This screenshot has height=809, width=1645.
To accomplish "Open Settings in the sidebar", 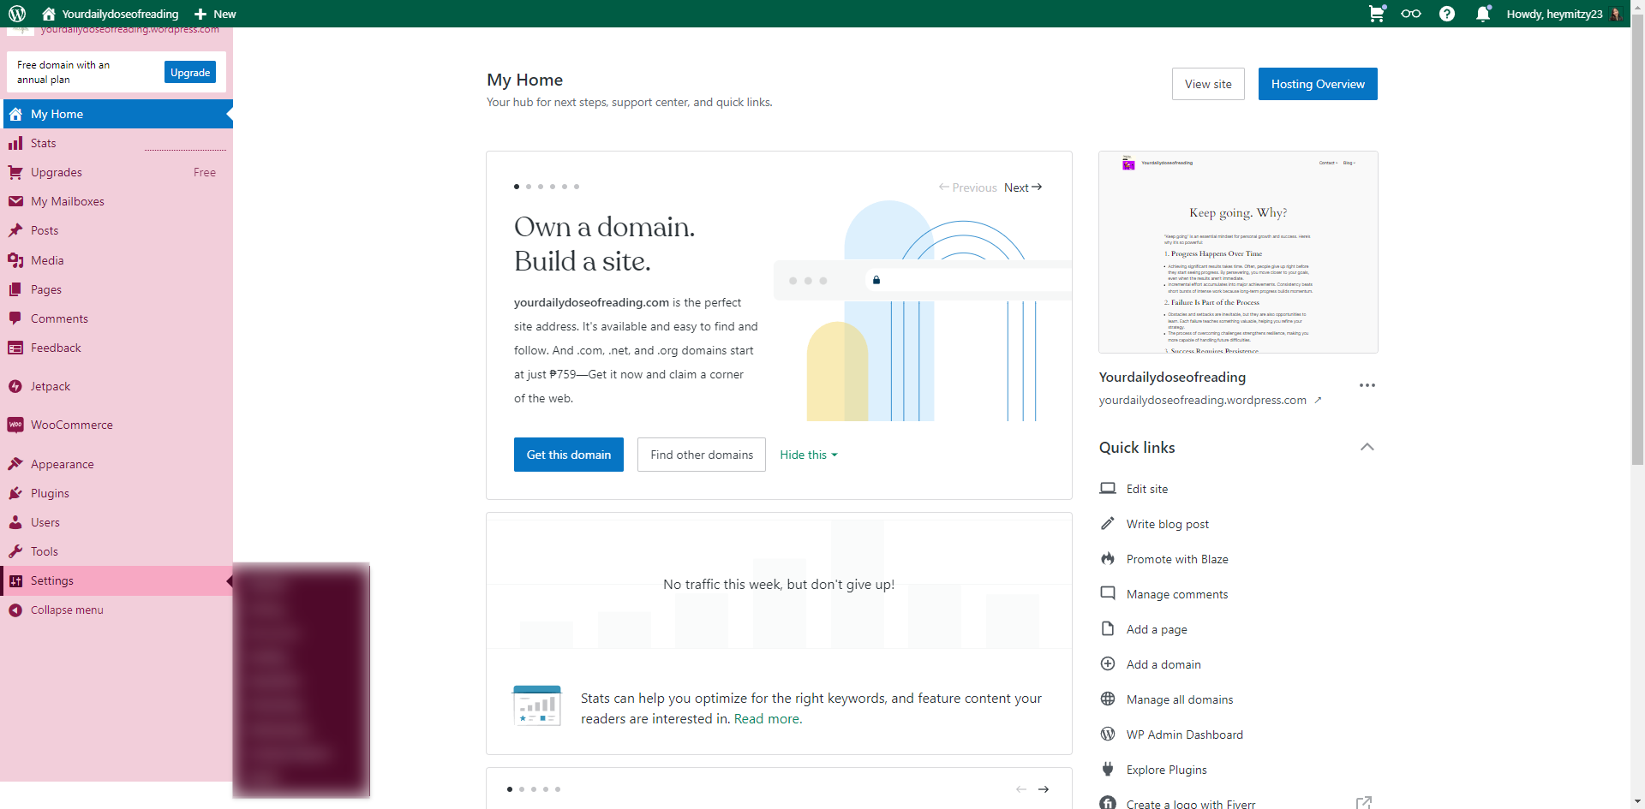I will (x=117, y=580).
